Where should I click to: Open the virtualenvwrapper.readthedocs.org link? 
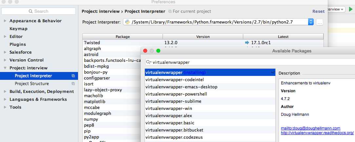click(317, 133)
